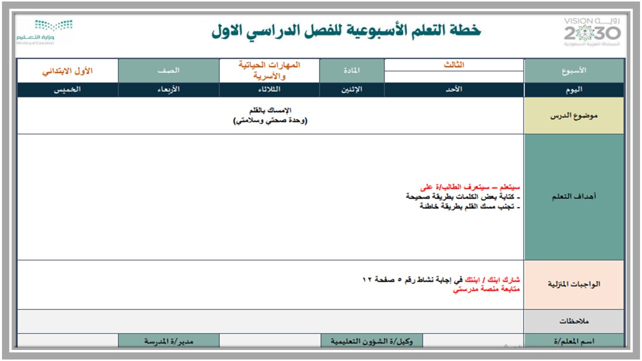Select the الأسبوع header cell

coord(574,71)
